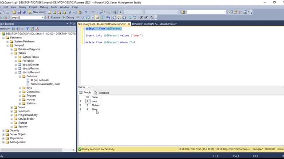Click the Copy icon in toolbar

(75, 12)
